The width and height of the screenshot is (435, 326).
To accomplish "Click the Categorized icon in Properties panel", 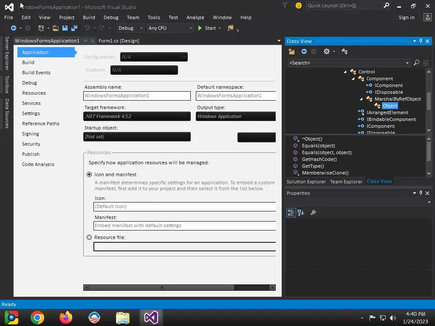I will click(291, 213).
